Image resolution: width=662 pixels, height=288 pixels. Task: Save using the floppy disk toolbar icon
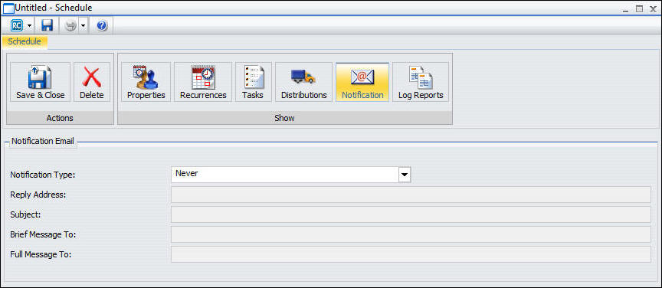point(47,26)
